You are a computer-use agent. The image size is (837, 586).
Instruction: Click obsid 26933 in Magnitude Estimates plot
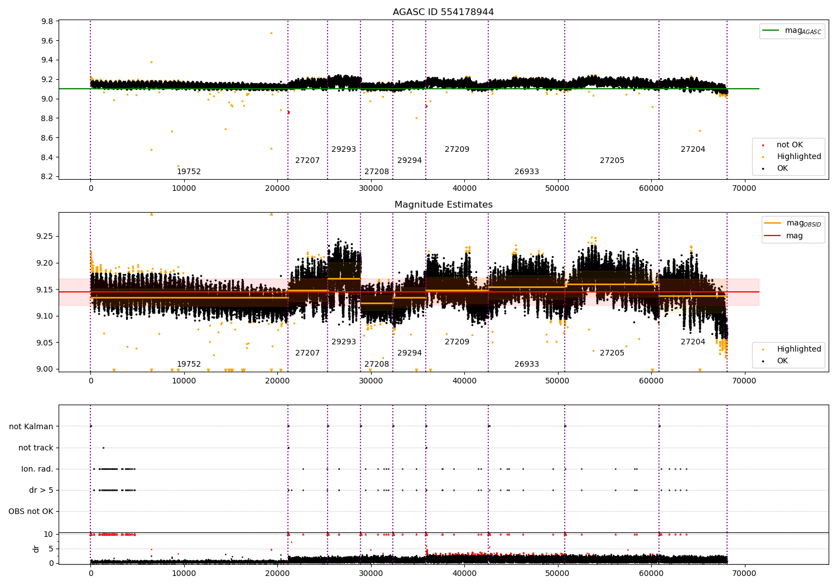pyautogui.click(x=527, y=364)
